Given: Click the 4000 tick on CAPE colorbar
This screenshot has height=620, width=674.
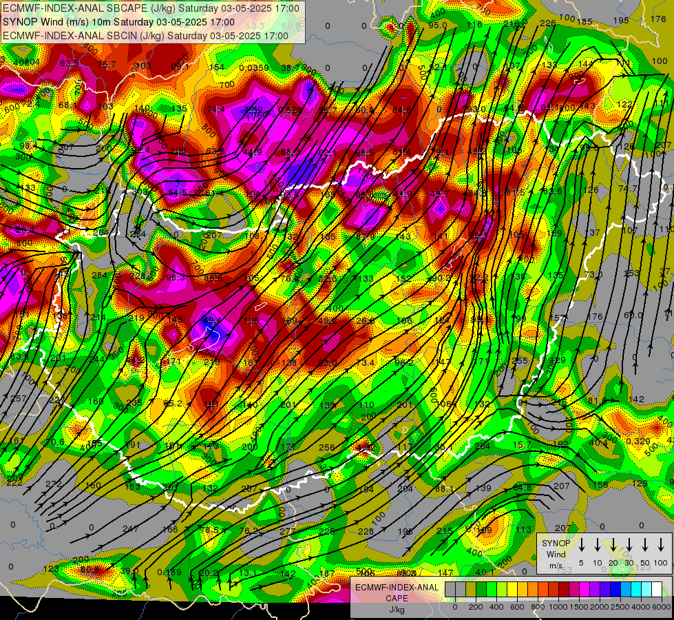Looking at the screenshot, I should tap(642, 607).
